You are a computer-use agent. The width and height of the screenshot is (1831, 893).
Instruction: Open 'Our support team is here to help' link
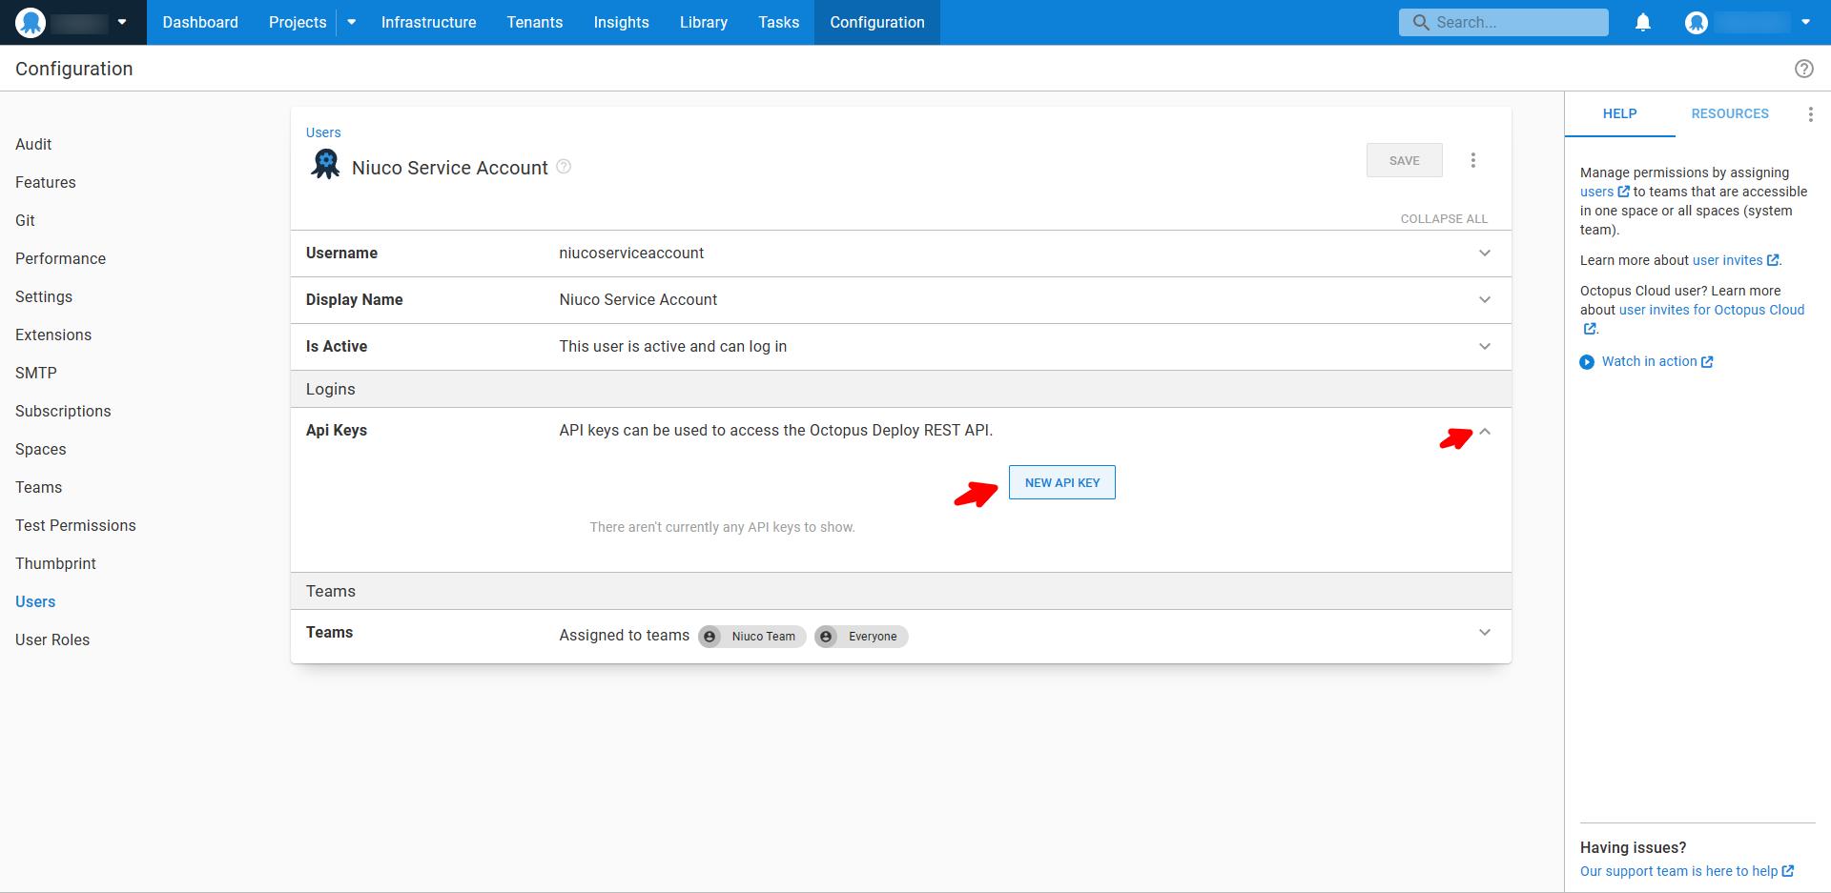point(1678,871)
